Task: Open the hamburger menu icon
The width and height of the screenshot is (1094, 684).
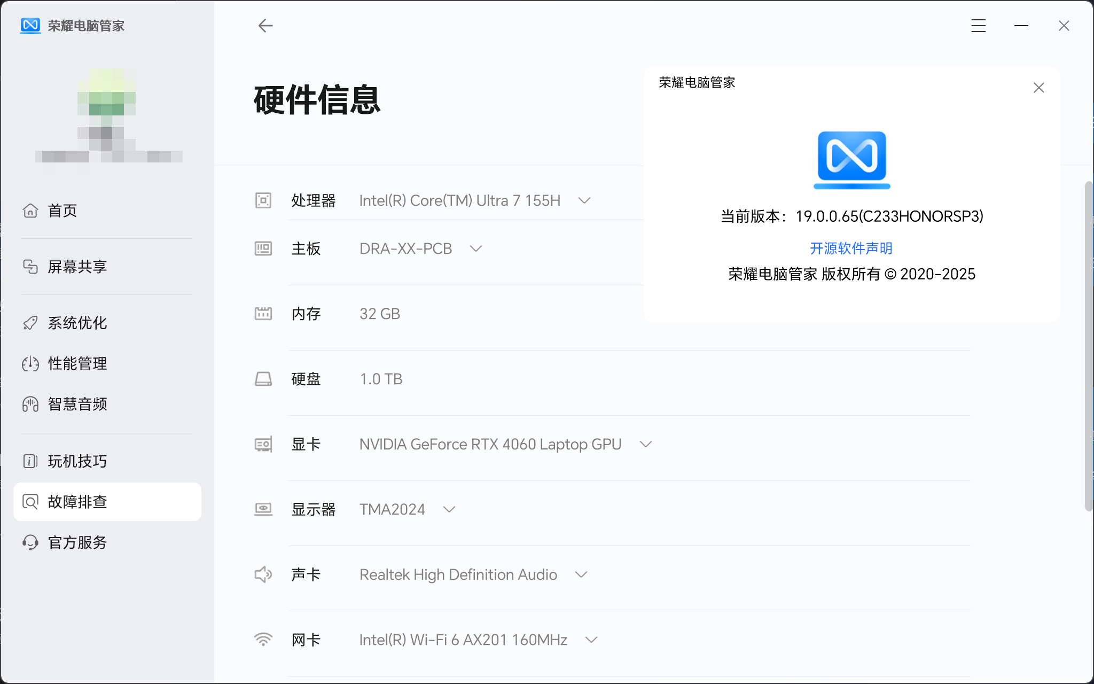Action: [x=978, y=26]
